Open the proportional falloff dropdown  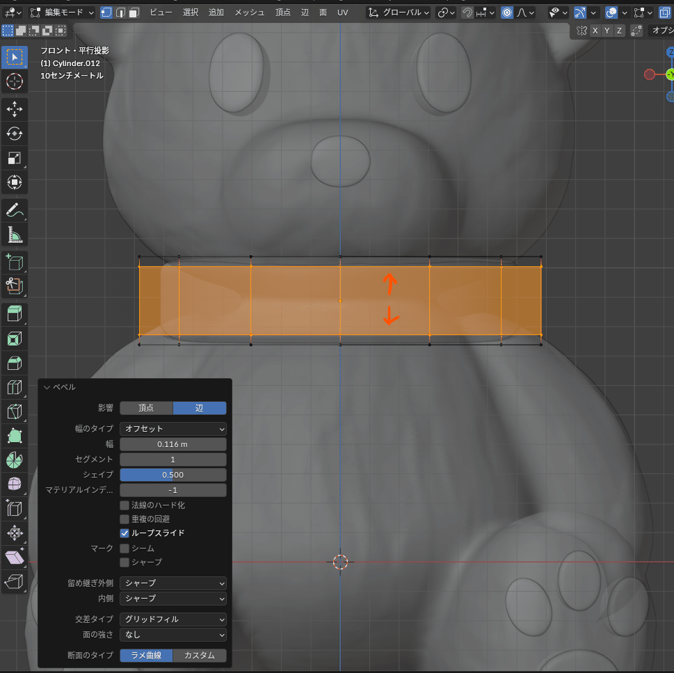(x=525, y=13)
